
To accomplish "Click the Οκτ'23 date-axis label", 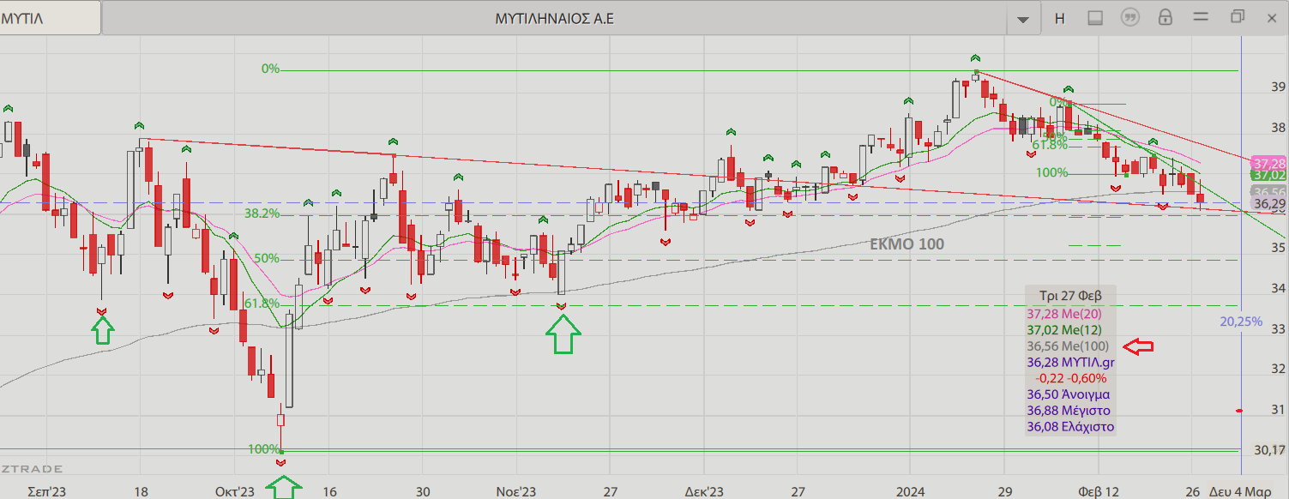I will pyautogui.click(x=235, y=491).
